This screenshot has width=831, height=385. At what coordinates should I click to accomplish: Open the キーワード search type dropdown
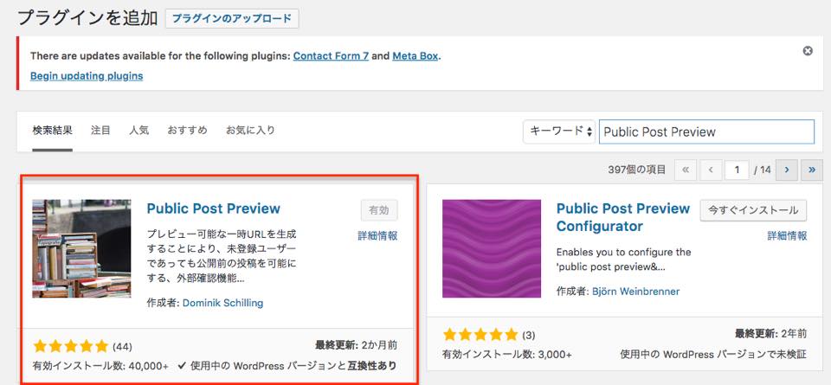pos(558,132)
